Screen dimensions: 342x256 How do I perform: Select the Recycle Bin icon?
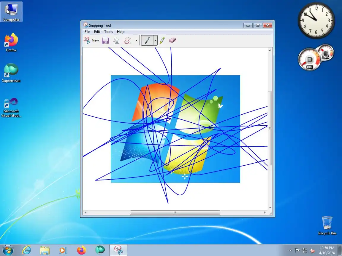327,225
